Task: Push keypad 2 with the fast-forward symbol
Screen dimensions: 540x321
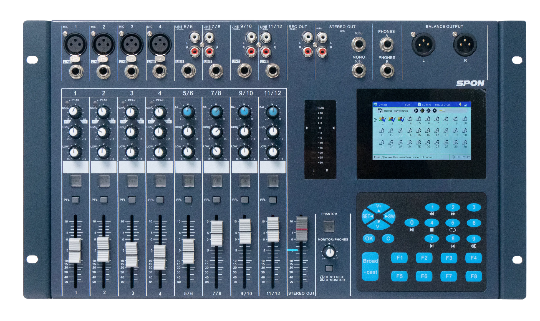Action: [x=453, y=207]
